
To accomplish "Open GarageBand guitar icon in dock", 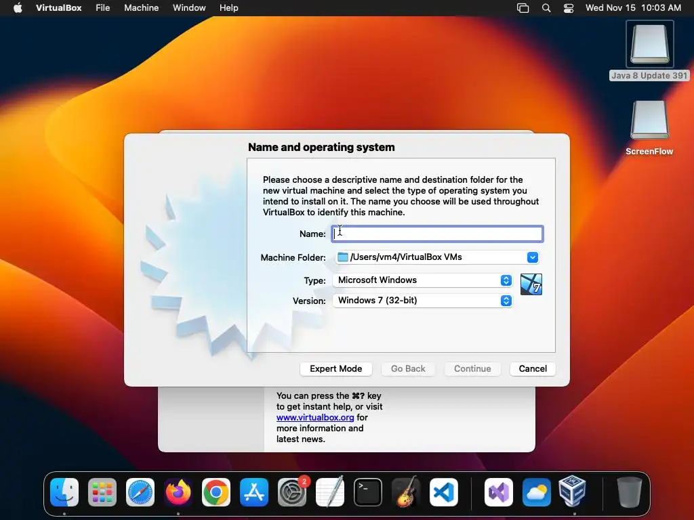I will coord(406,492).
